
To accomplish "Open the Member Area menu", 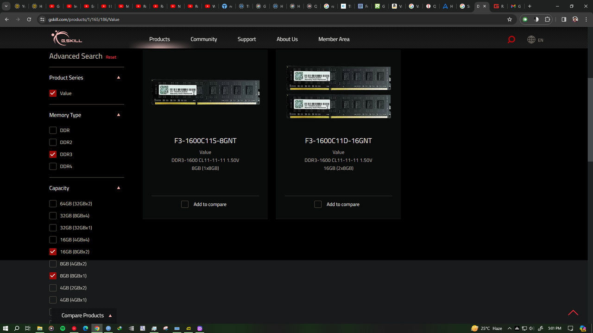I will [x=334, y=39].
